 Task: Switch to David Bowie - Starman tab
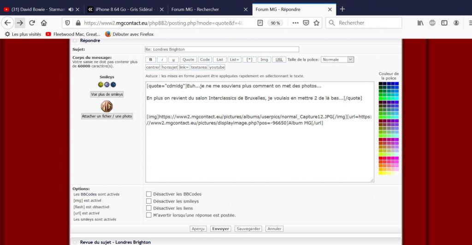click(x=38, y=9)
